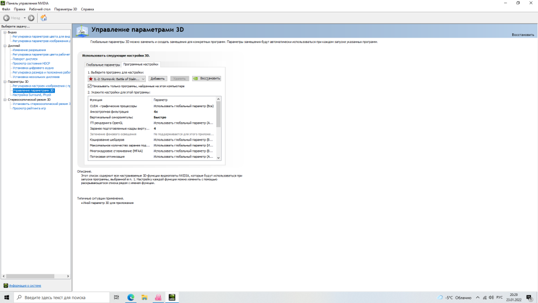Select Управление параметрами 3D in the tree
This screenshot has height=303, width=538.
pyautogui.click(x=33, y=90)
